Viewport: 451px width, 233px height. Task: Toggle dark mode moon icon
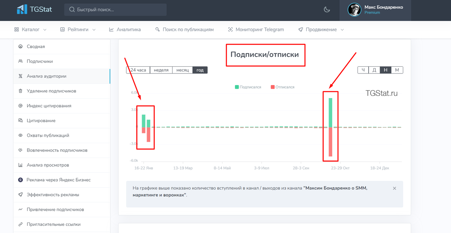[327, 10]
